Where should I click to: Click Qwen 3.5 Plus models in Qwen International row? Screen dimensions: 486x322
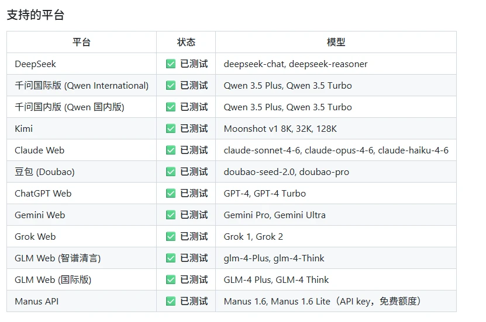coord(288,86)
